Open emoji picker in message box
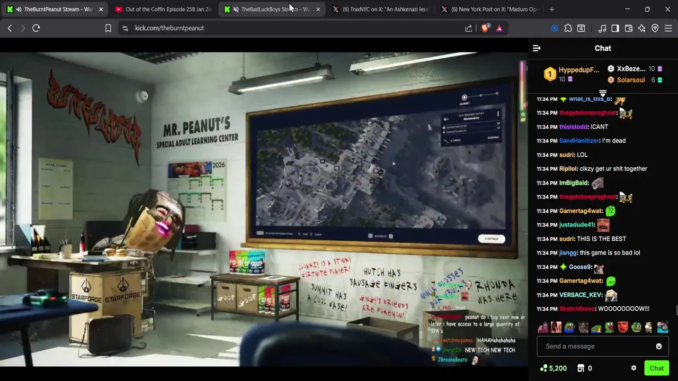Viewport: 678px width, 381px height. click(659, 346)
